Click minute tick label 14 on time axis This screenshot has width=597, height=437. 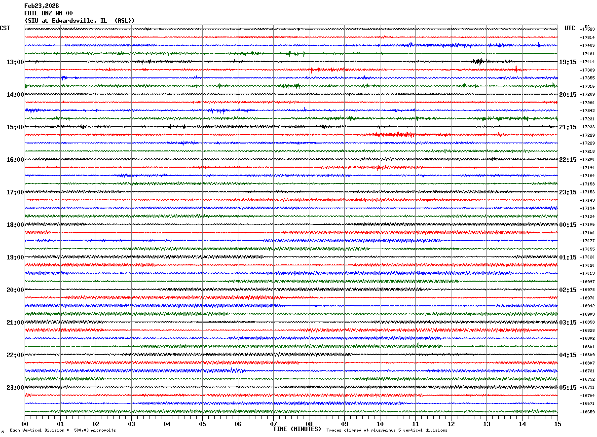522,423
